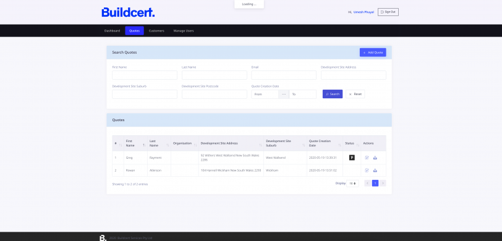Click the Development Site Postcode field
The image size is (502, 241).
pyautogui.click(x=214, y=94)
